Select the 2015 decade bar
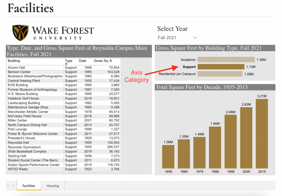This screenshot has height=196, width=282. click(x=262, y=134)
